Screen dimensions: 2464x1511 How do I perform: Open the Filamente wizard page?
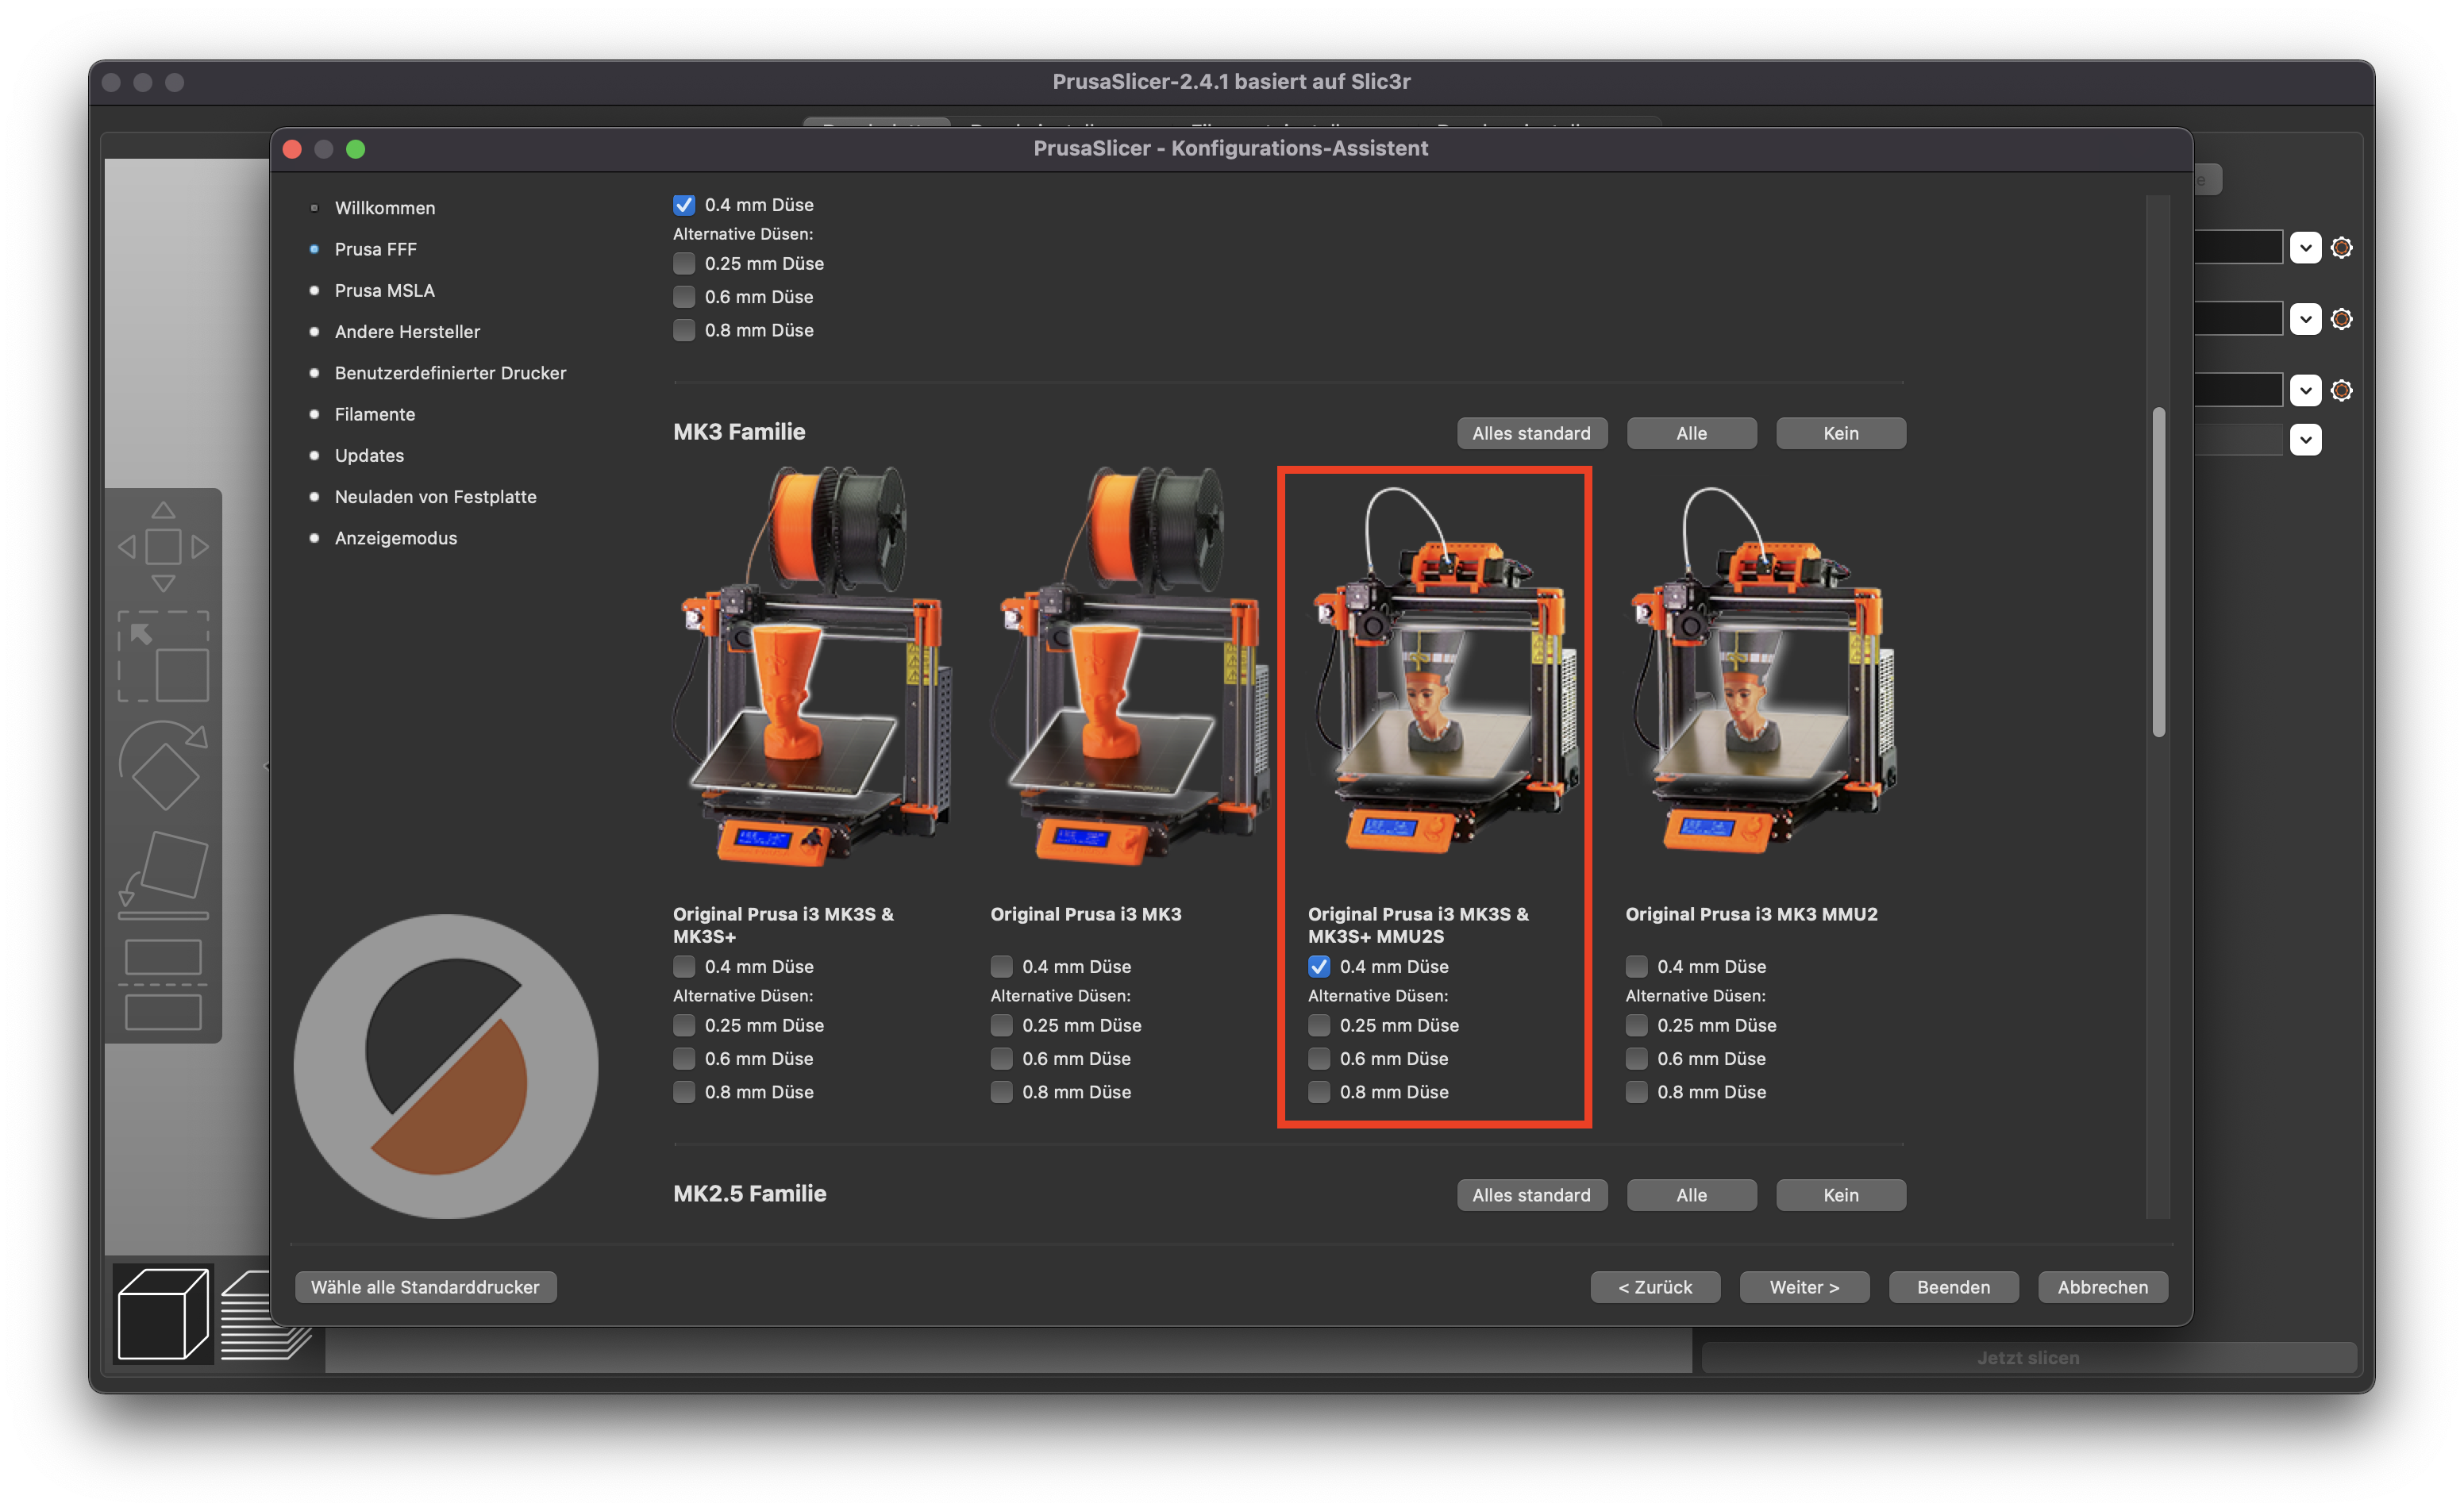(374, 414)
